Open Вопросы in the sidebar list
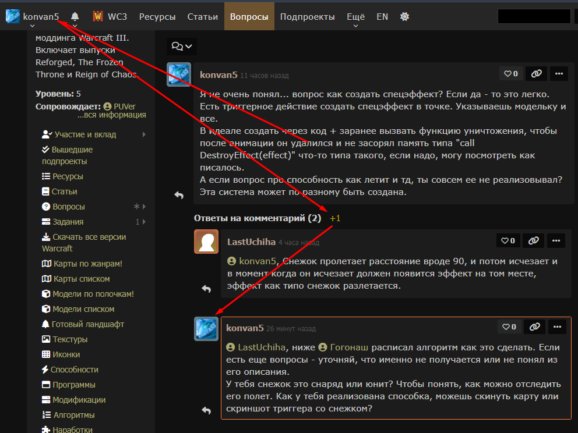 69,207
